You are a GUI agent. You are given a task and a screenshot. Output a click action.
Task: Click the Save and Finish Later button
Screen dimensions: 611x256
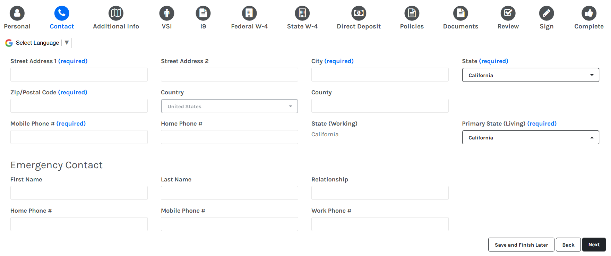coord(521,245)
